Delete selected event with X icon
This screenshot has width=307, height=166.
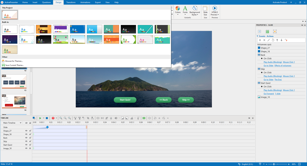(264, 40)
